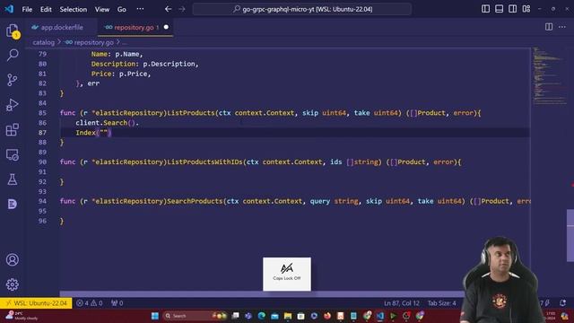Open the File menu

point(27,9)
